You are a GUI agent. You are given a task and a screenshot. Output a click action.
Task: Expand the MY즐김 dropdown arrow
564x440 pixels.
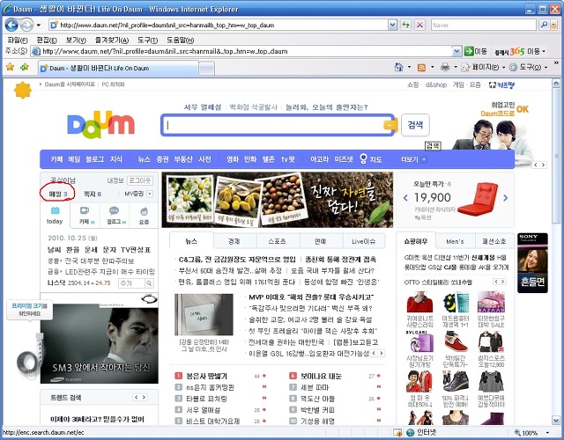tap(150, 194)
